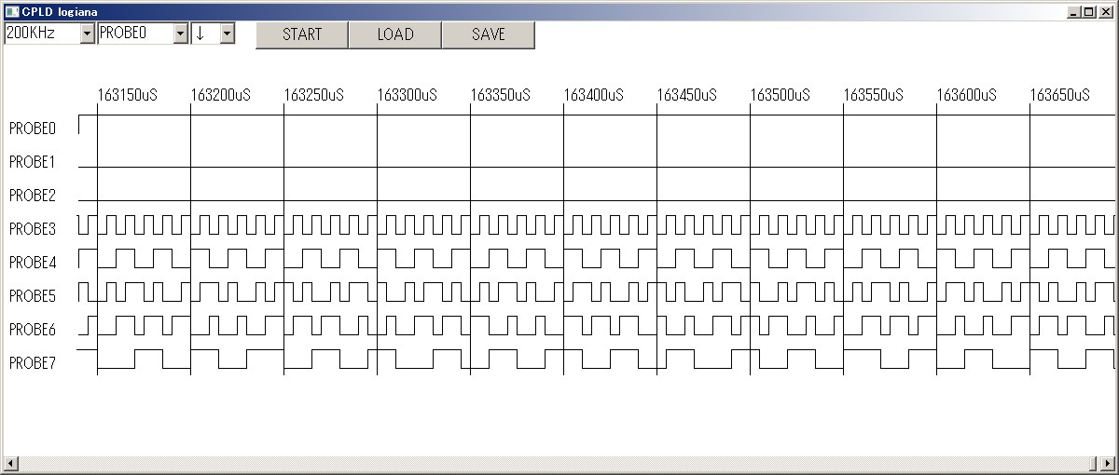1119x475 pixels.
Task: Click the 163150uS time marker
Action: coord(128,95)
